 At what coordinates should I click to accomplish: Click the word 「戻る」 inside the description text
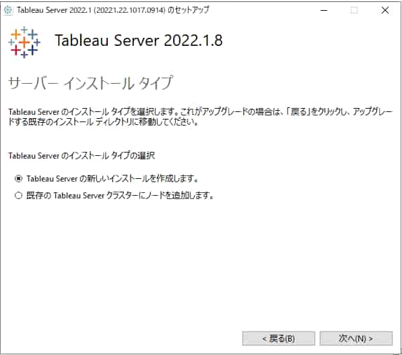coord(298,112)
